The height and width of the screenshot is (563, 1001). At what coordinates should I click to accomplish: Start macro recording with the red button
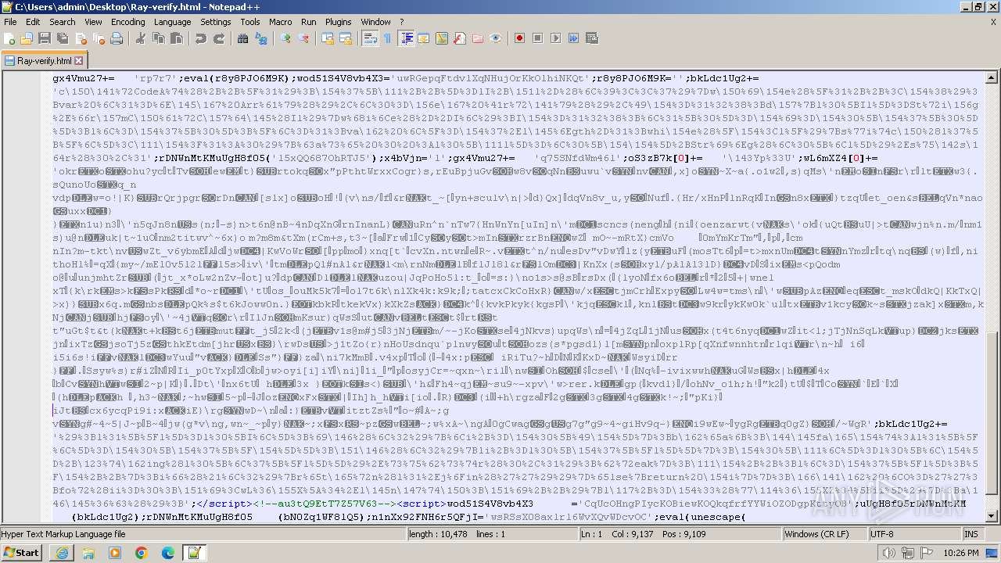click(519, 38)
